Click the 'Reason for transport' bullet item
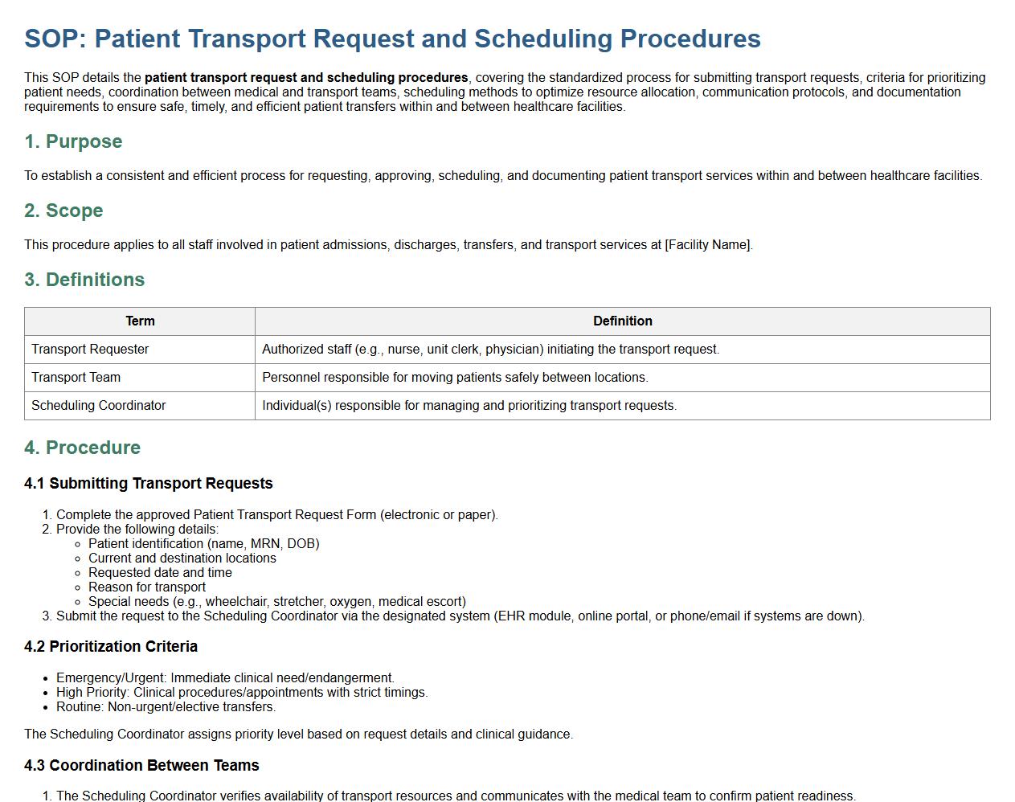 (147, 587)
